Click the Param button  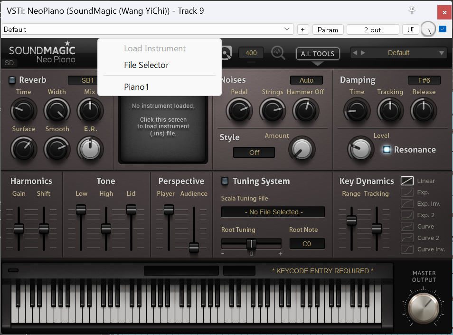(x=328, y=29)
